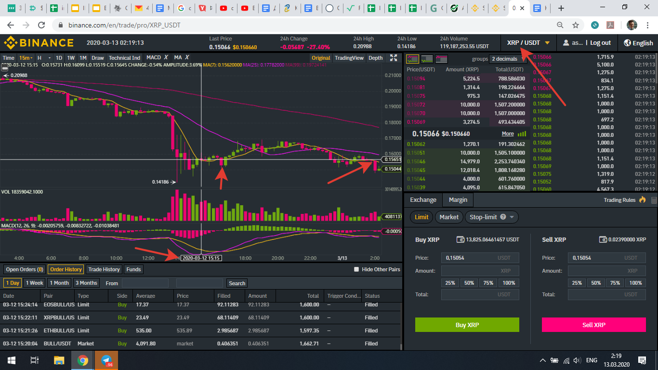Viewport: 658px width, 370px height.
Task: Open new Chrome tab with plus button
Action: click(561, 8)
